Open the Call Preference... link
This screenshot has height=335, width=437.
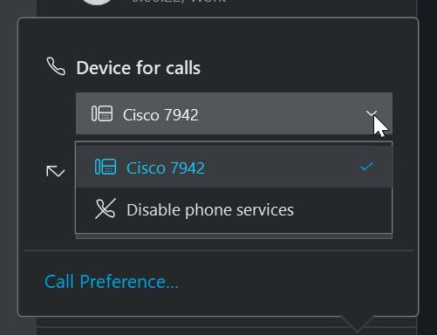point(112,282)
